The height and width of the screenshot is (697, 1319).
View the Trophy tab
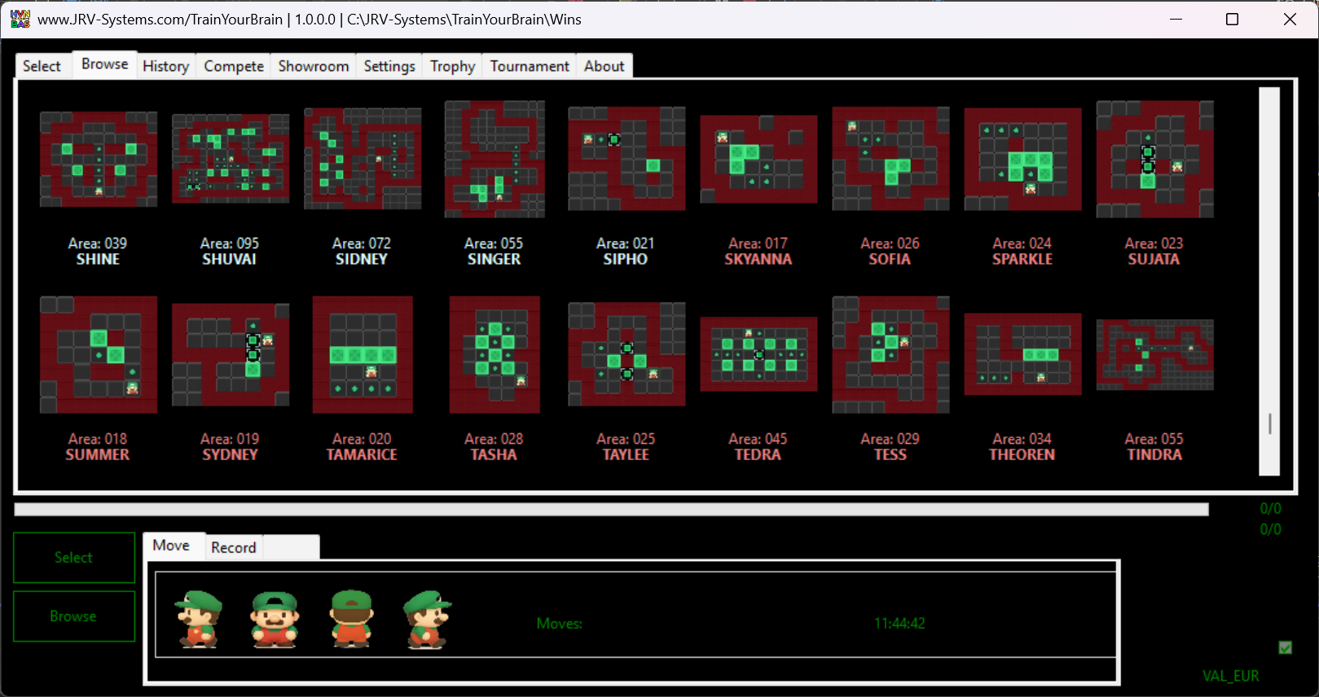click(x=452, y=66)
